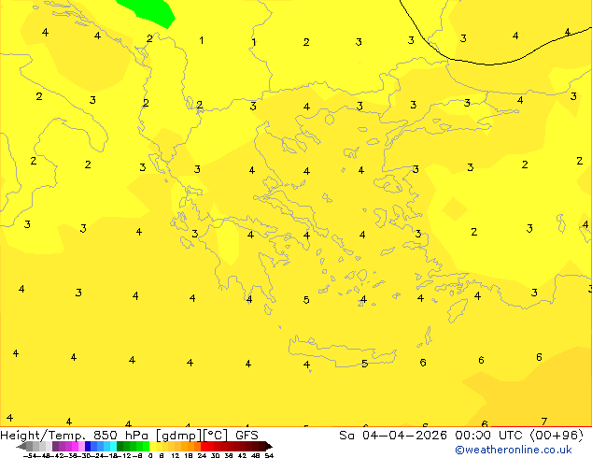Pick the bright green swatch just below 0
The height and width of the screenshot is (458, 592).
[x=146, y=446]
